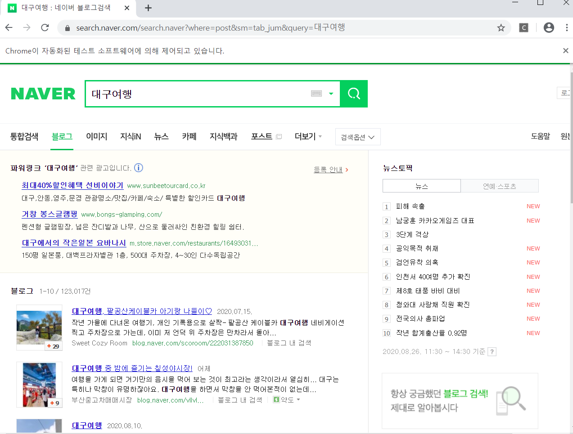Close the 대구여행 browser tab
573x434 pixels.
coord(127,8)
